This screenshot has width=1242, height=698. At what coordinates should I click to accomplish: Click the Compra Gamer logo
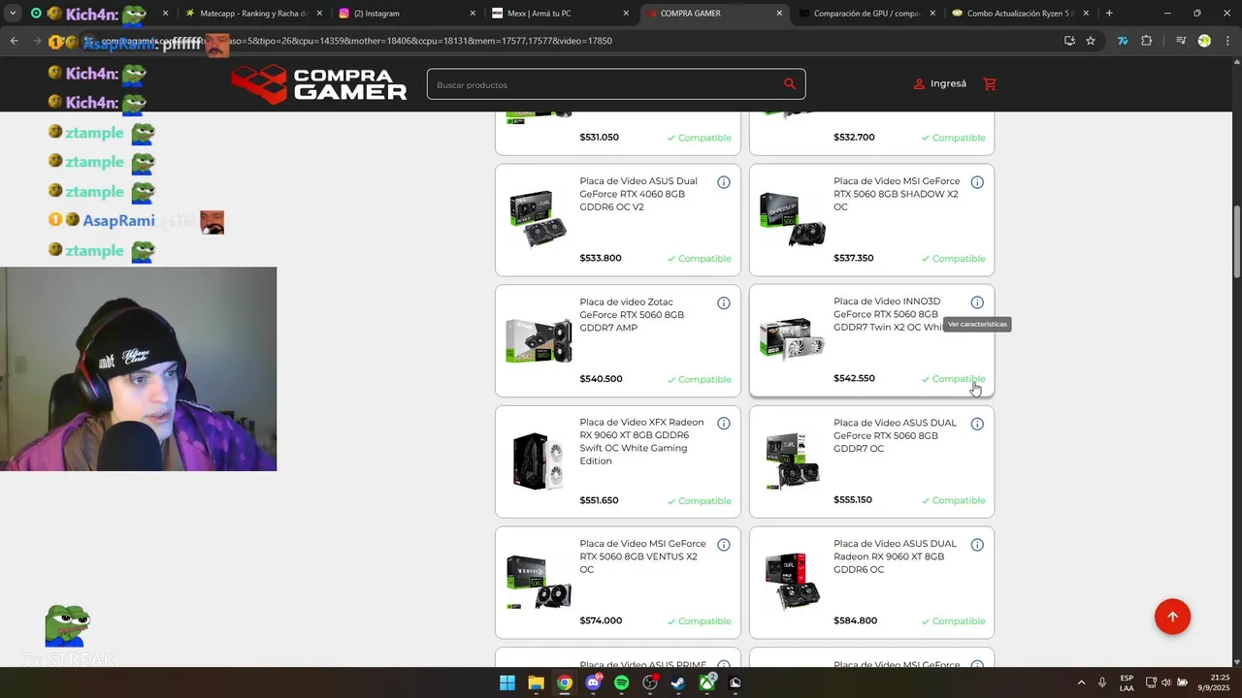(x=318, y=84)
